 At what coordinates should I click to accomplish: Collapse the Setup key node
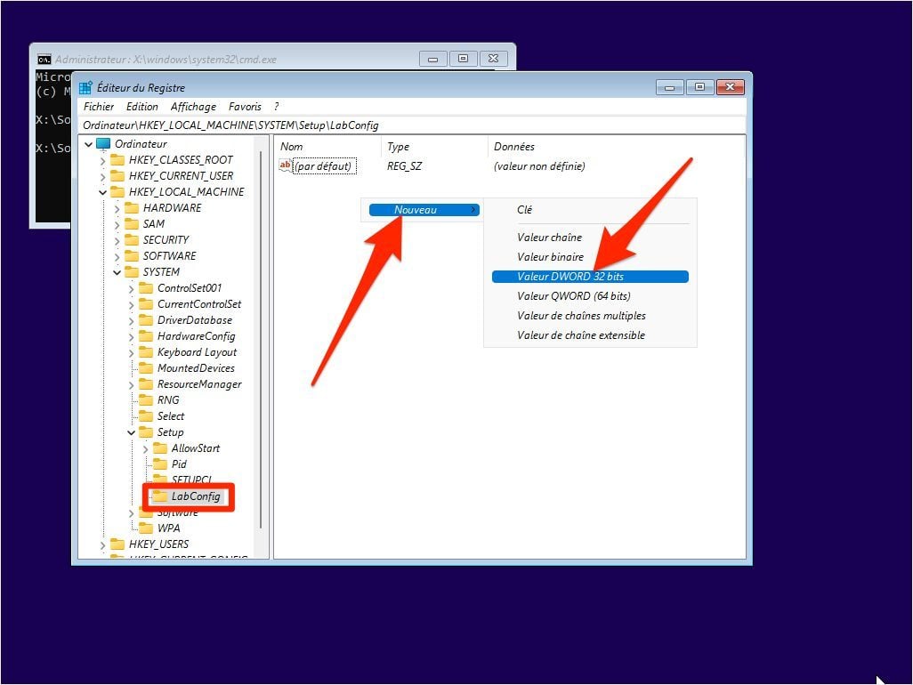[x=131, y=432]
